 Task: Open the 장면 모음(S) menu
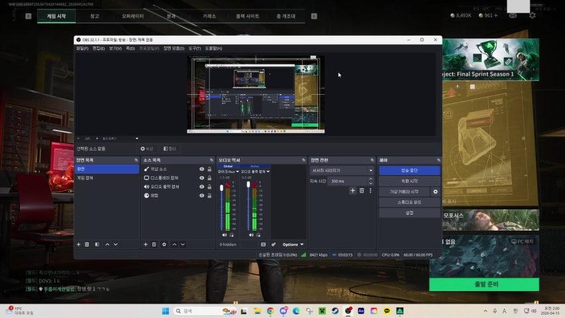[174, 48]
